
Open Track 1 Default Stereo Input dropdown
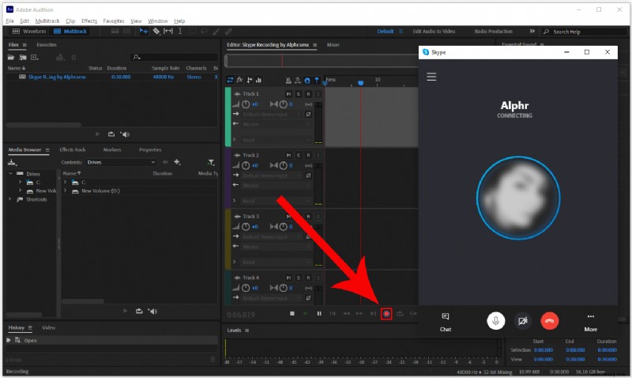(x=271, y=114)
